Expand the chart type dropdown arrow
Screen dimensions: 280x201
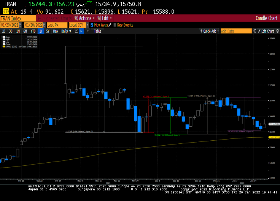click(x=87, y=31)
